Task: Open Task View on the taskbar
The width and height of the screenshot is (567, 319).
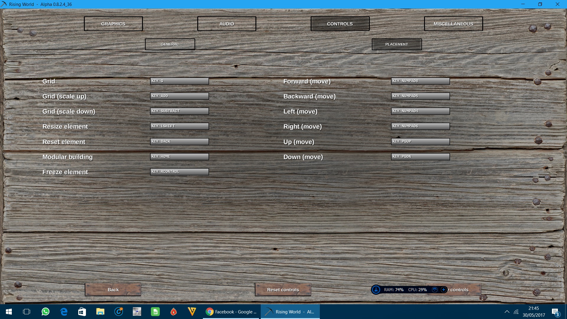Action: 27,312
